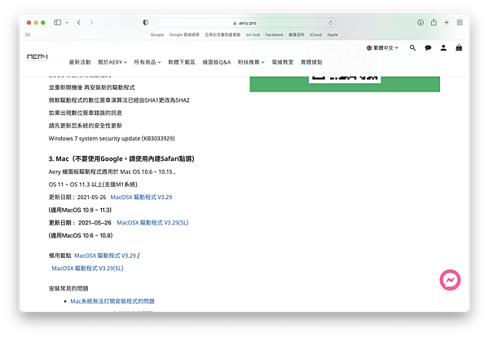Open the privacy report shield icon

click(x=145, y=23)
